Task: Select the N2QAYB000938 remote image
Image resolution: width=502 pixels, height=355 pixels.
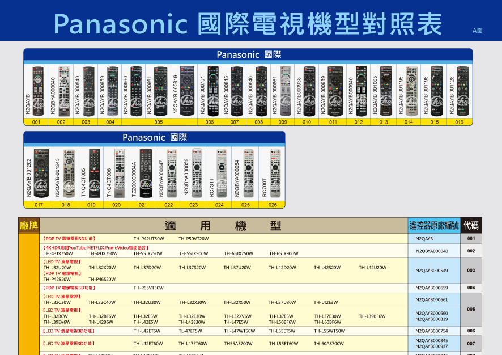Action: (x=309, y=91)
